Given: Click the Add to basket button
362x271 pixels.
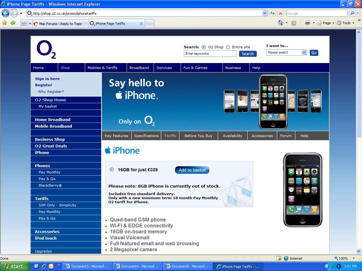Looking at the screenshot, I should point(192,170).
